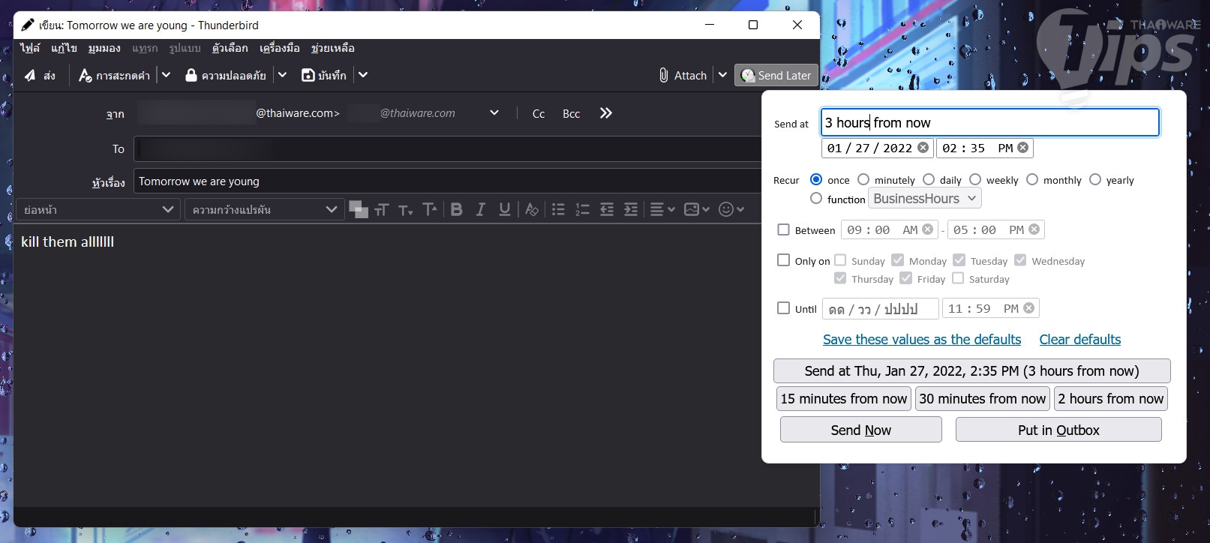This screenshot has height=543, width=1210.
Task: Click 30 minutes from now button
Action: tap(982, 399)
